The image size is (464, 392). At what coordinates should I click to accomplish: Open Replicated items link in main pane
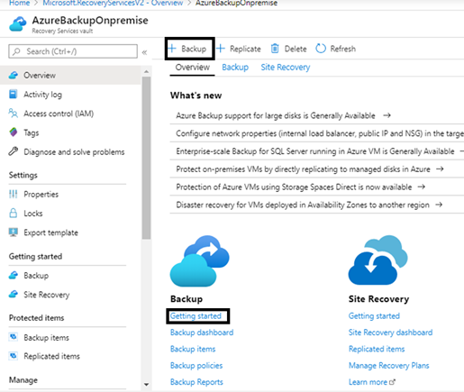click(x=377, y=349)
